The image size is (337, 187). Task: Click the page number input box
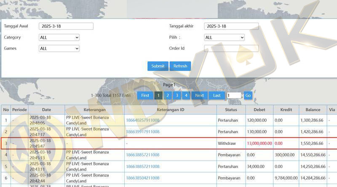234,95
